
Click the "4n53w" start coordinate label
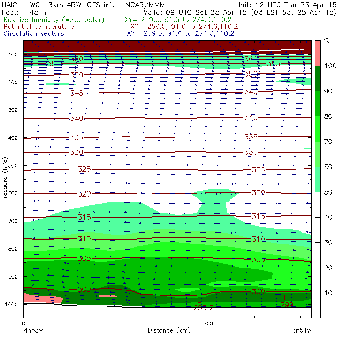[x=33, y=331]
